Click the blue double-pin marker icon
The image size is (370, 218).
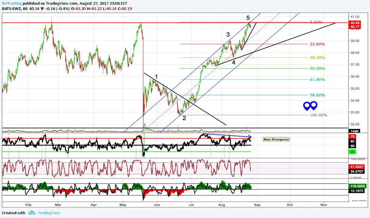tap(310, 106)
